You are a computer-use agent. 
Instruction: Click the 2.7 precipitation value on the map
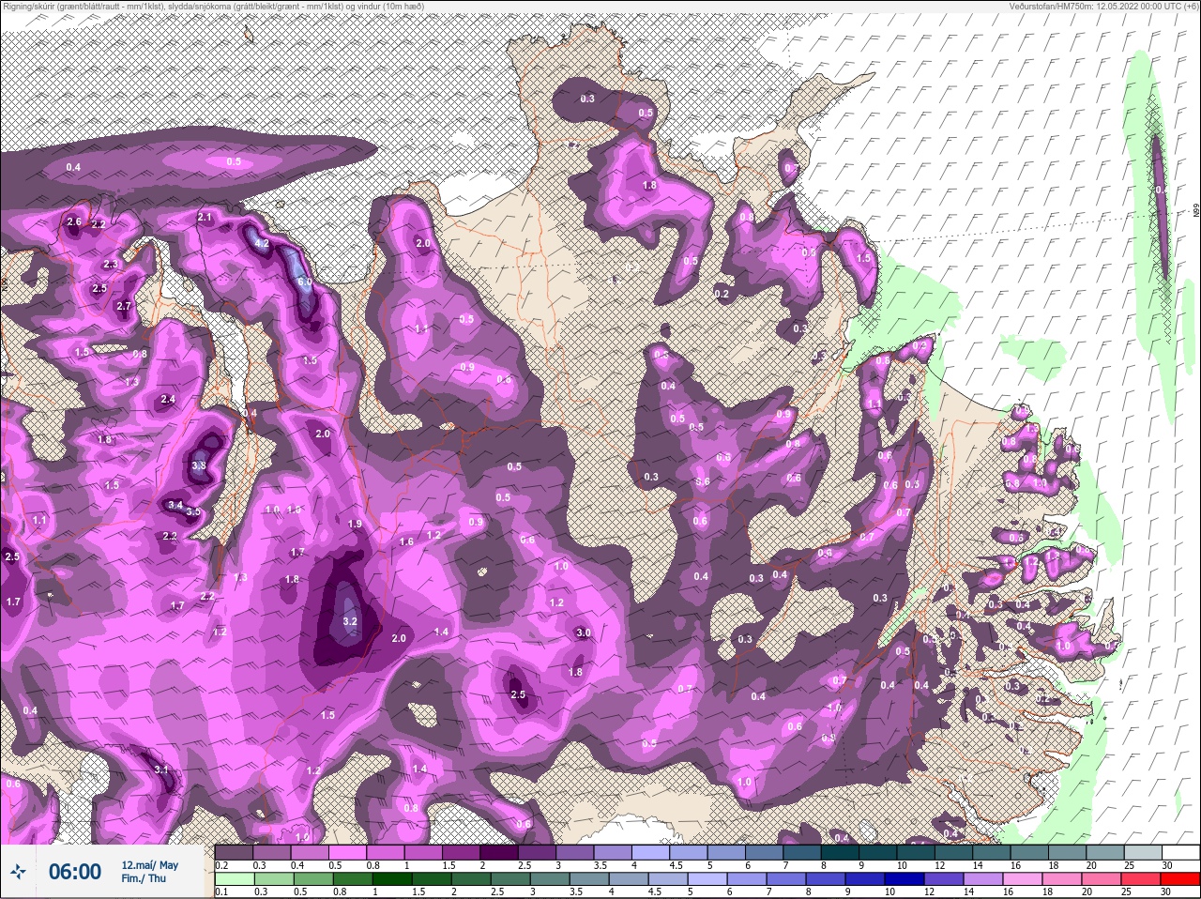[124, 306]
